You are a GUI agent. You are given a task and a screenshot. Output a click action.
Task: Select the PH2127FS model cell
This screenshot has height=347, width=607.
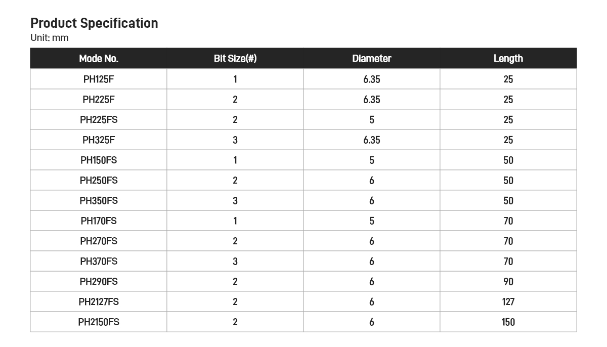coord(99,302)
